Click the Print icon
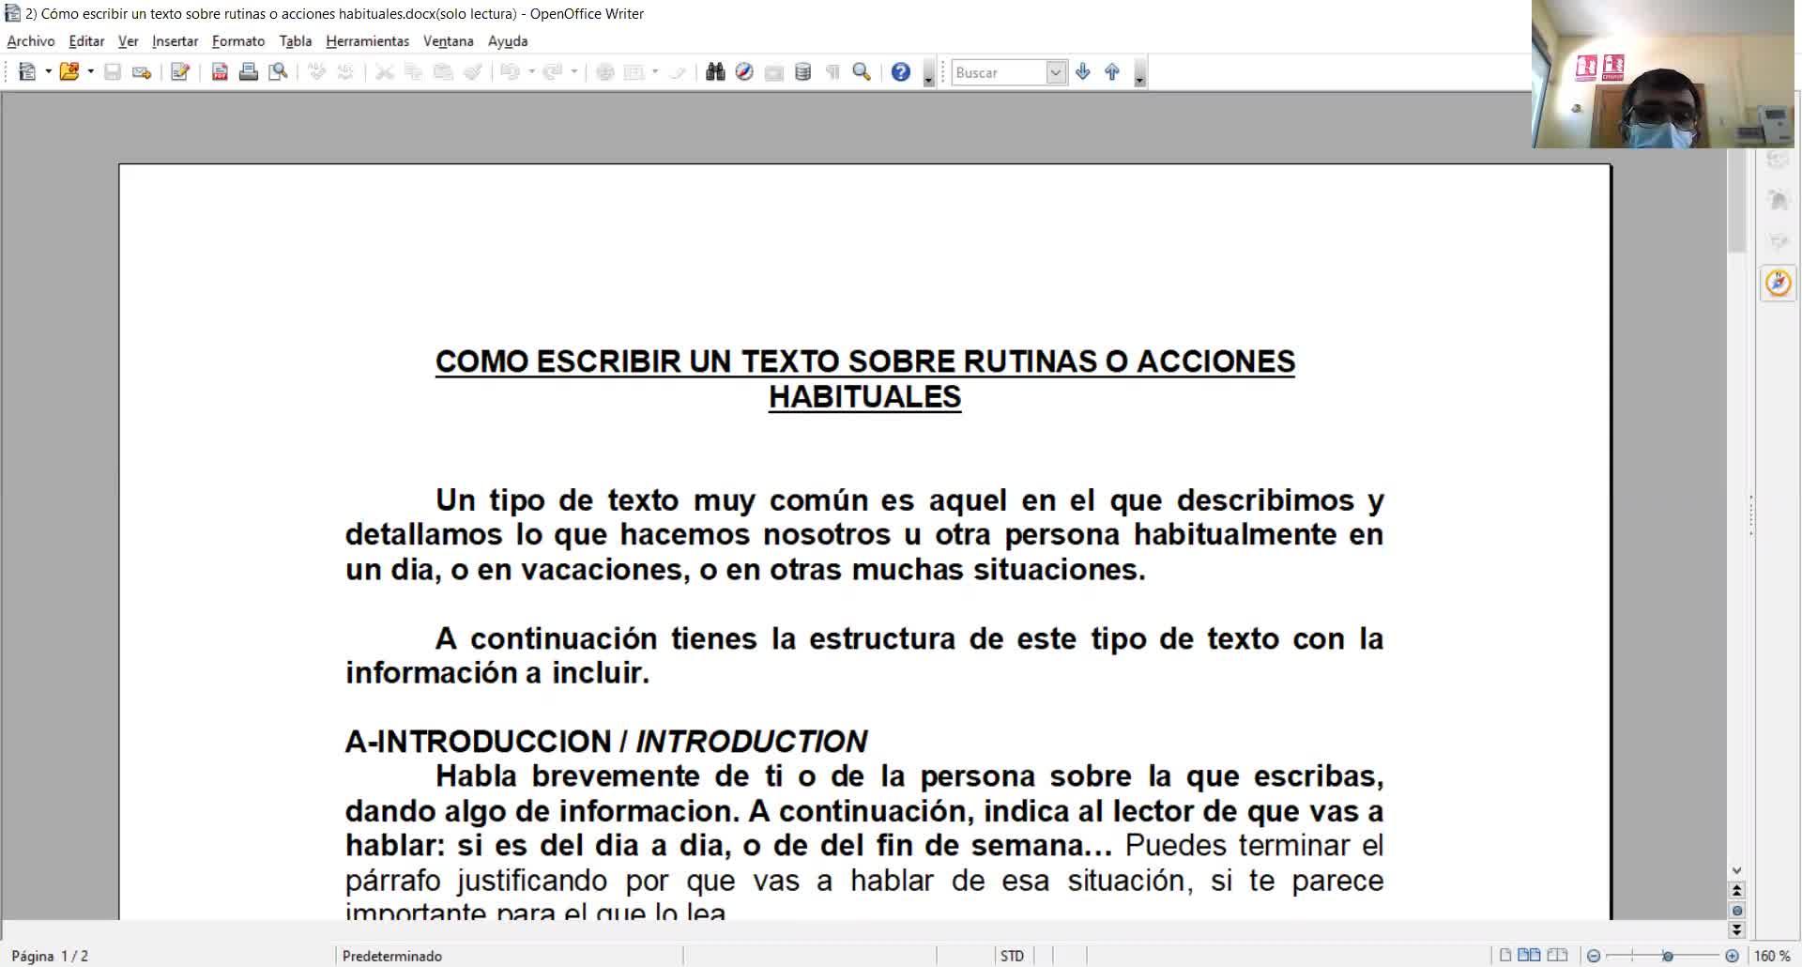The width and height of the screenshot is (1802, 967). [249, 72]
